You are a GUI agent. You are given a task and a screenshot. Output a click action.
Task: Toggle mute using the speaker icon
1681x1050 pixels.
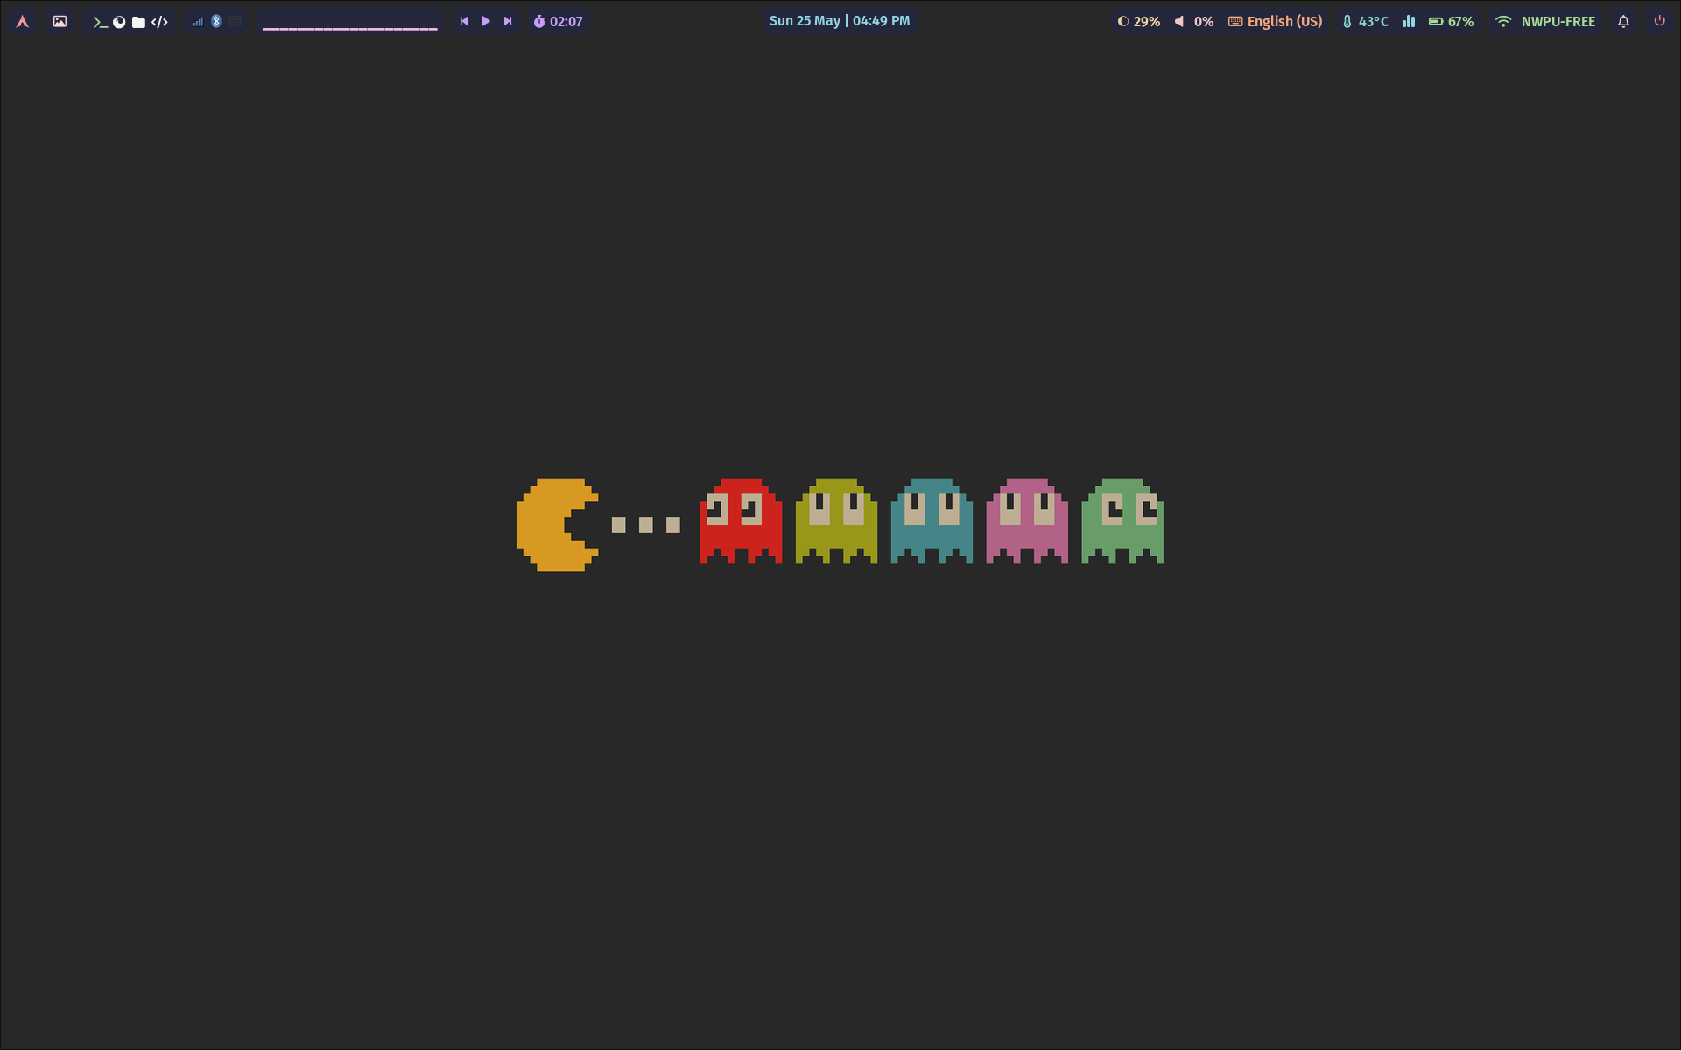[x=1179, y=21]
